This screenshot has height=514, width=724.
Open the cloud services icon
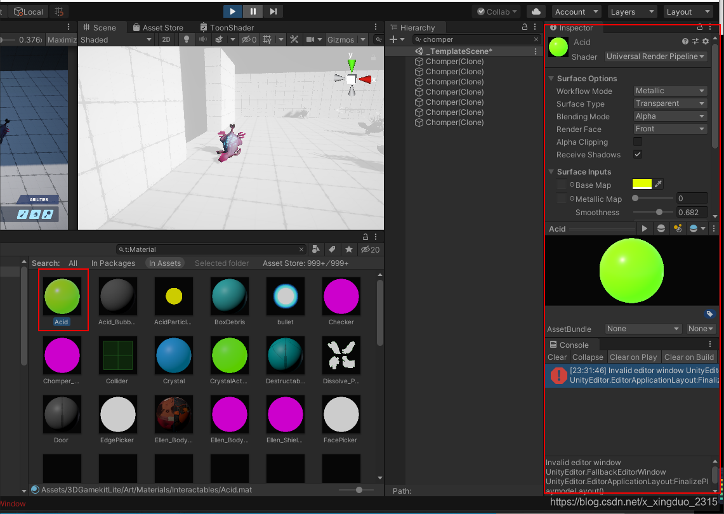(x=536, y=11)
